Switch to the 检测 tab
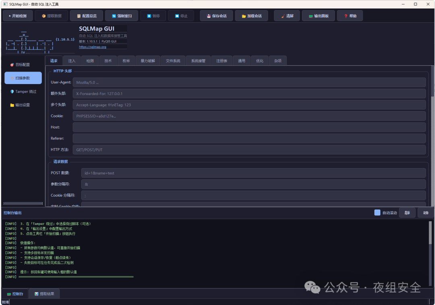The width and height of the screenshot is (435, 305). pyautogui.click(x=90, y=61)
